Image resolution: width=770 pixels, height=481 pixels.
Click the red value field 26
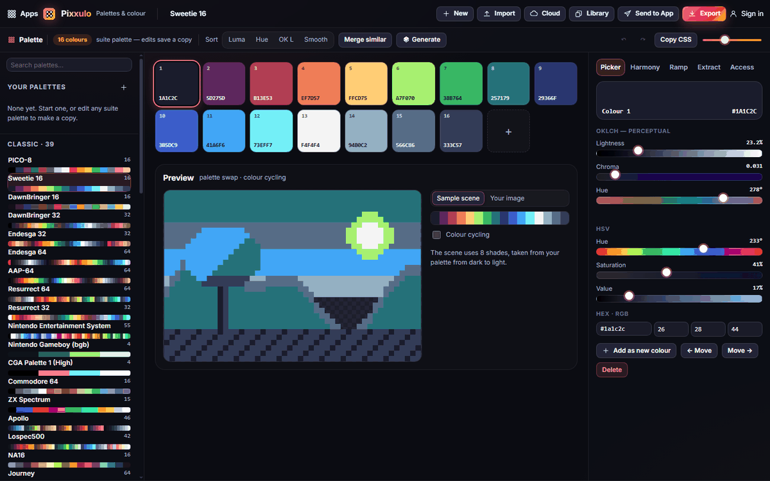(671, 329)
